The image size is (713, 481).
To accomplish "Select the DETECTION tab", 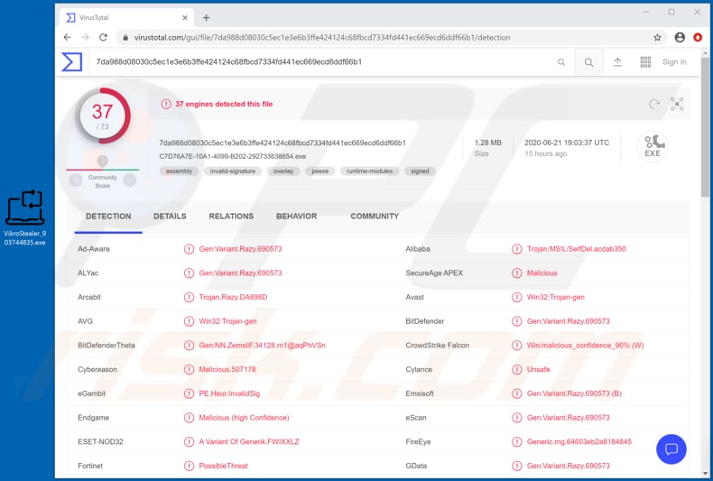I will click(x=108, y=217).
